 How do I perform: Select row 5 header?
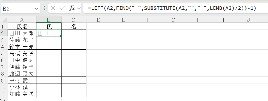tap(3, 53)
